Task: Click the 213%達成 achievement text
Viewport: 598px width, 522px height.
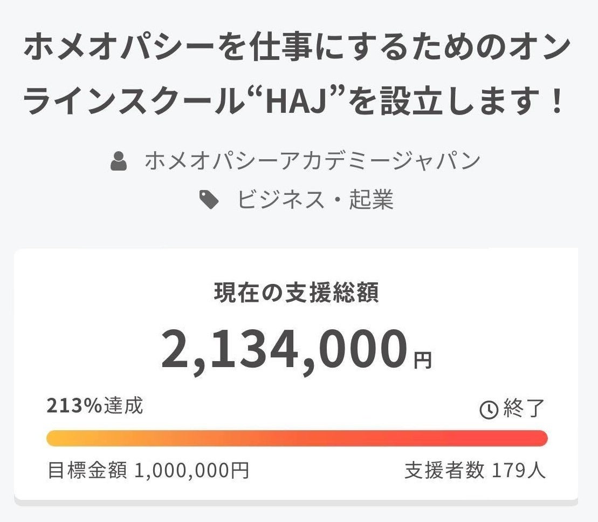Action: tap(95, 406)
